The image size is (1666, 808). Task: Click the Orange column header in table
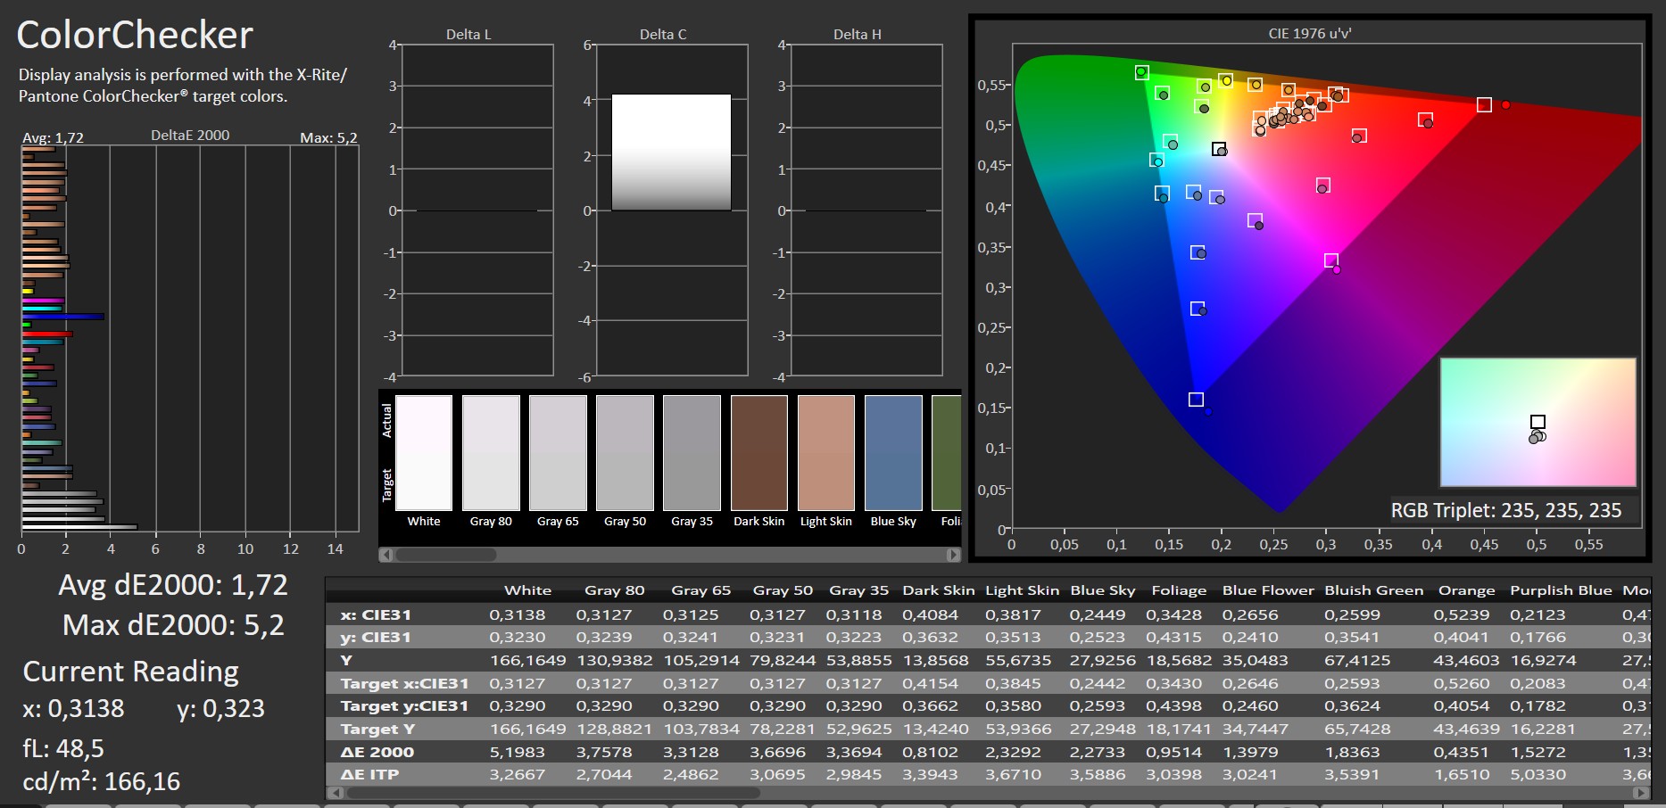[1466, 590]
